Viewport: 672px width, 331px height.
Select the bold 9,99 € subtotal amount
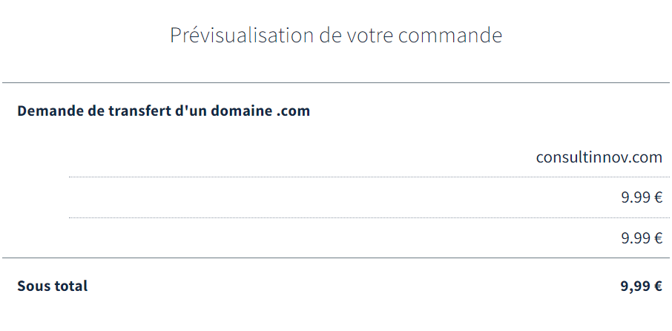tap(642, 286)
